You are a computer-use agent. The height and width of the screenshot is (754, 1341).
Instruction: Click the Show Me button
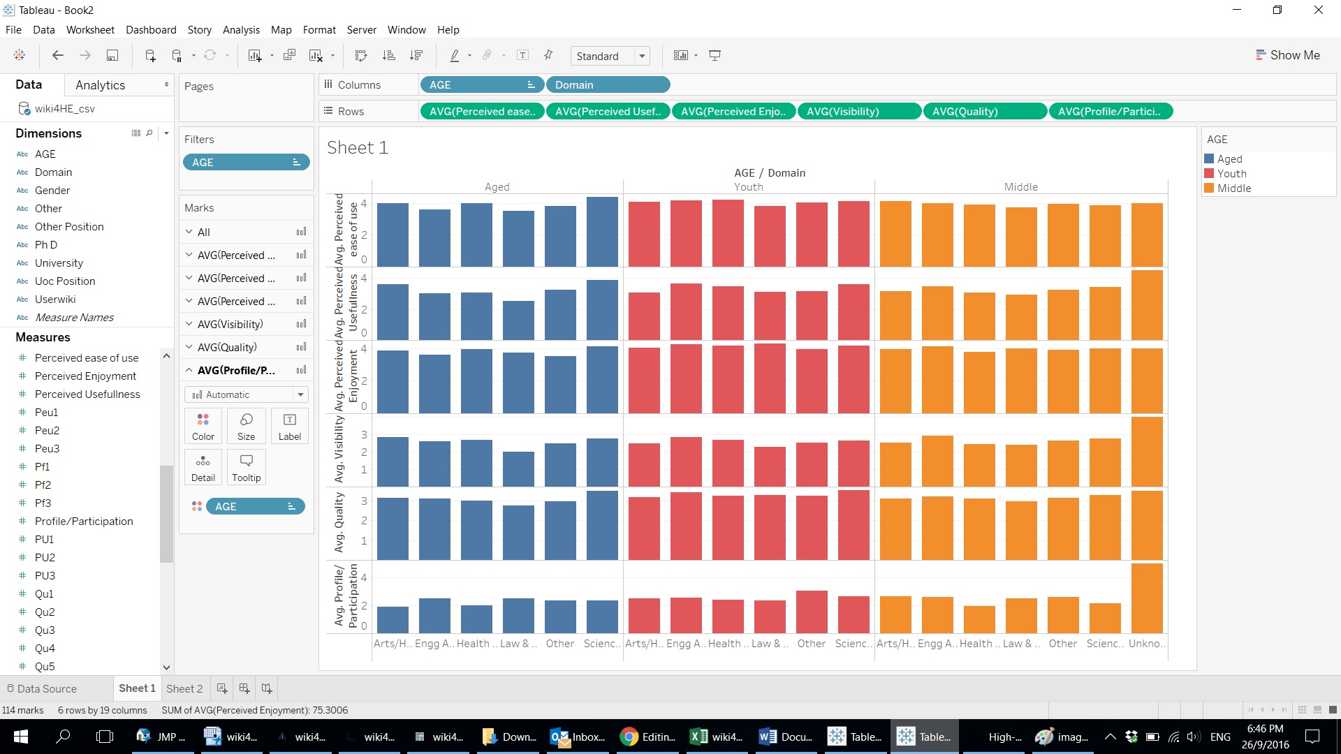(1287, 55)
